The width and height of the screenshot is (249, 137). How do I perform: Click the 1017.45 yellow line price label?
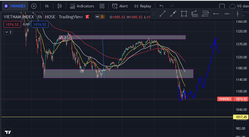(x=241, y=117)
